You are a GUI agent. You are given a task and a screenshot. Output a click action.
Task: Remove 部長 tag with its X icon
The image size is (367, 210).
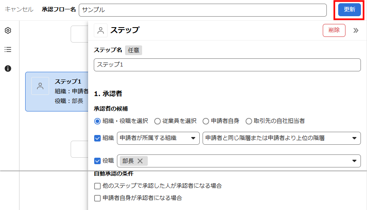[x=140, y=161]
